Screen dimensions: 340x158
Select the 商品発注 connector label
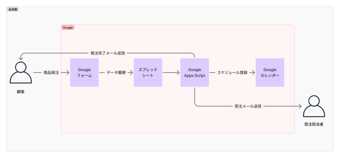[51, 73]
